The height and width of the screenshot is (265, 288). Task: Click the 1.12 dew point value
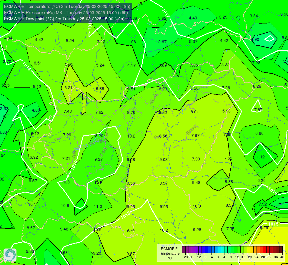tap(261, 157)
